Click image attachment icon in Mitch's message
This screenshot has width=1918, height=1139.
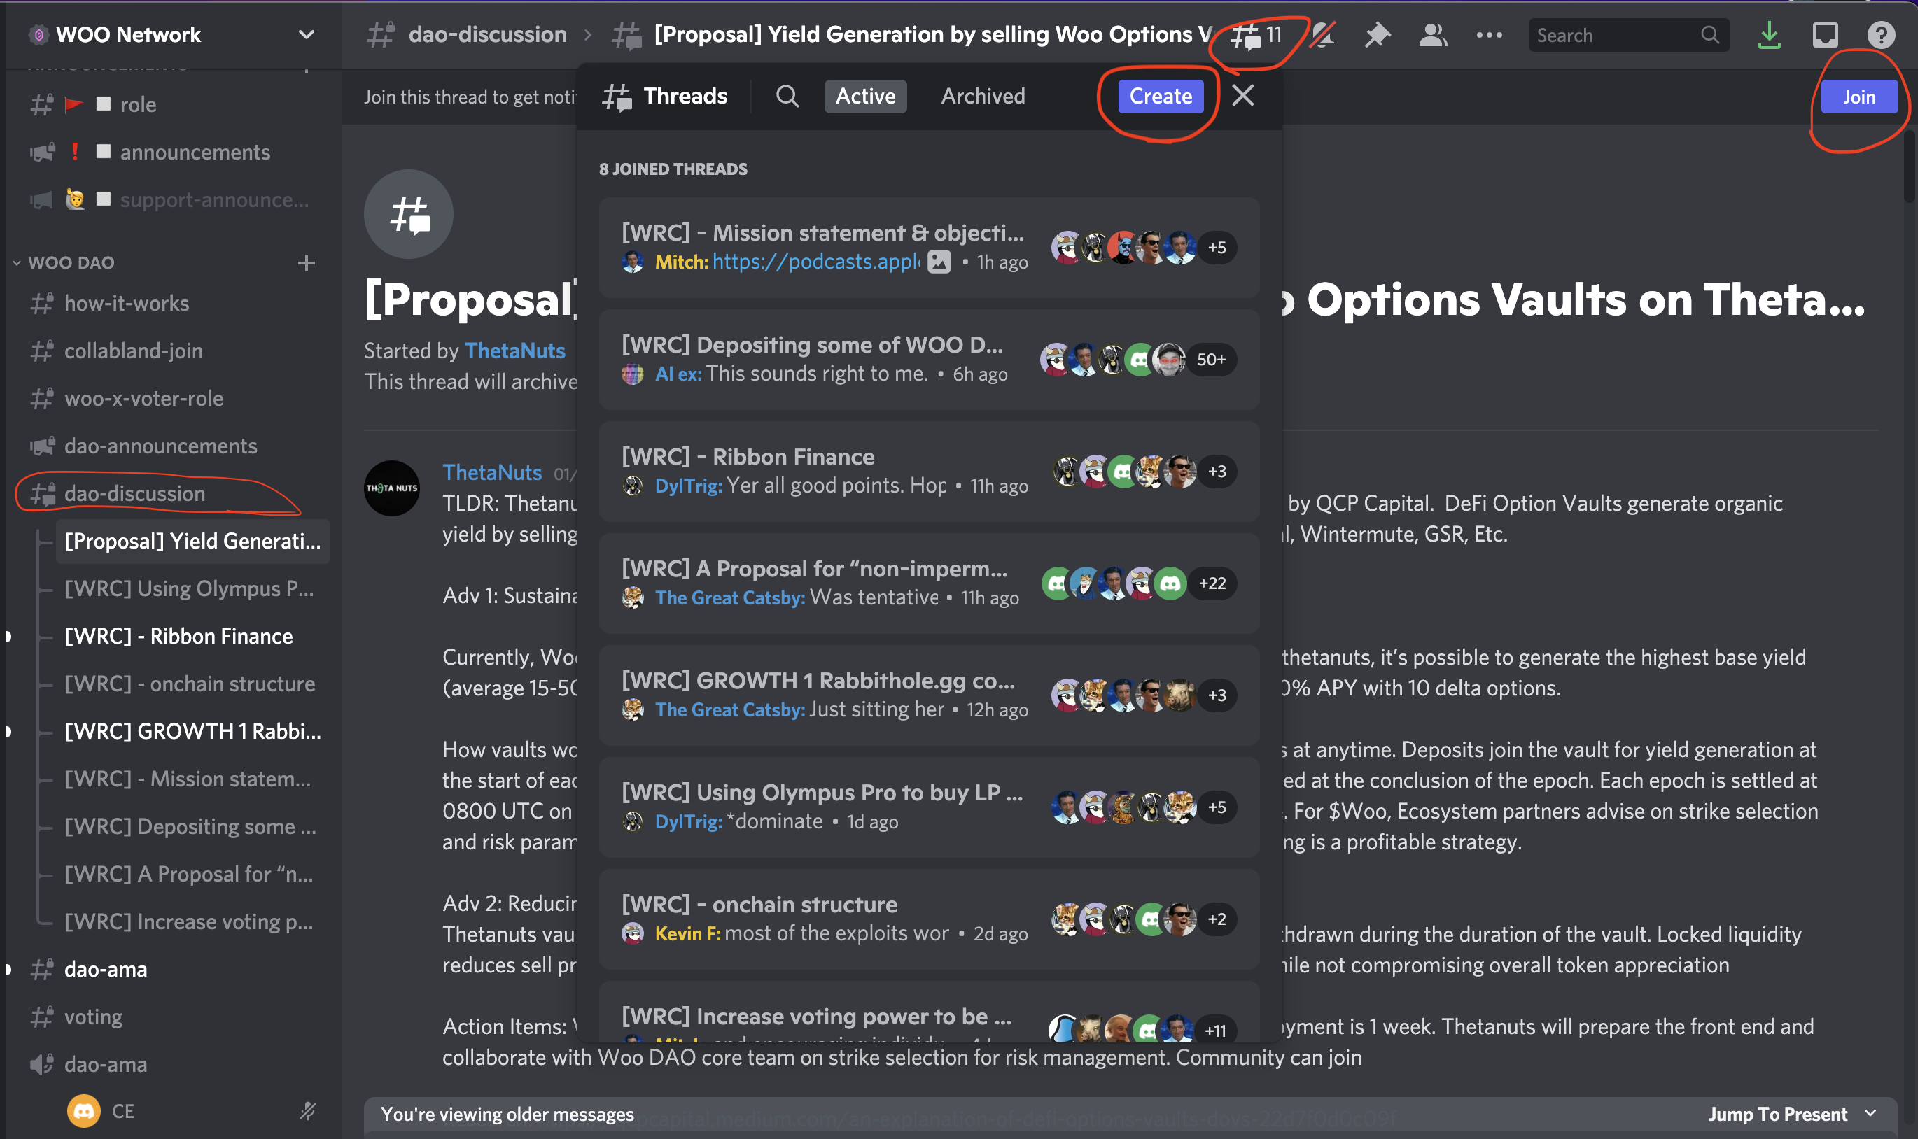938,262
